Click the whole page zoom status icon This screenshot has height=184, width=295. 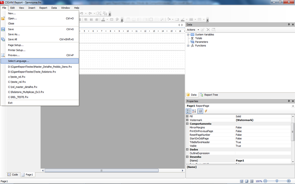tap(247, 181)
